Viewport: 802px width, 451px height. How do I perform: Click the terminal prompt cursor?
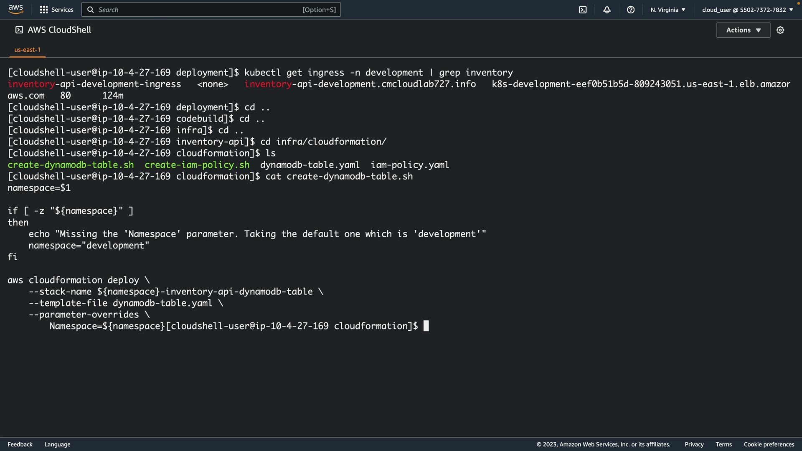click(426, 326)
